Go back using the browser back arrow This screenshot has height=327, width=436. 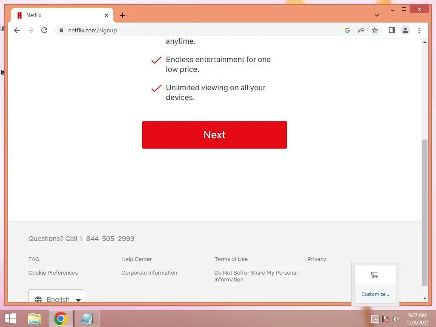[x=17, y=30]
